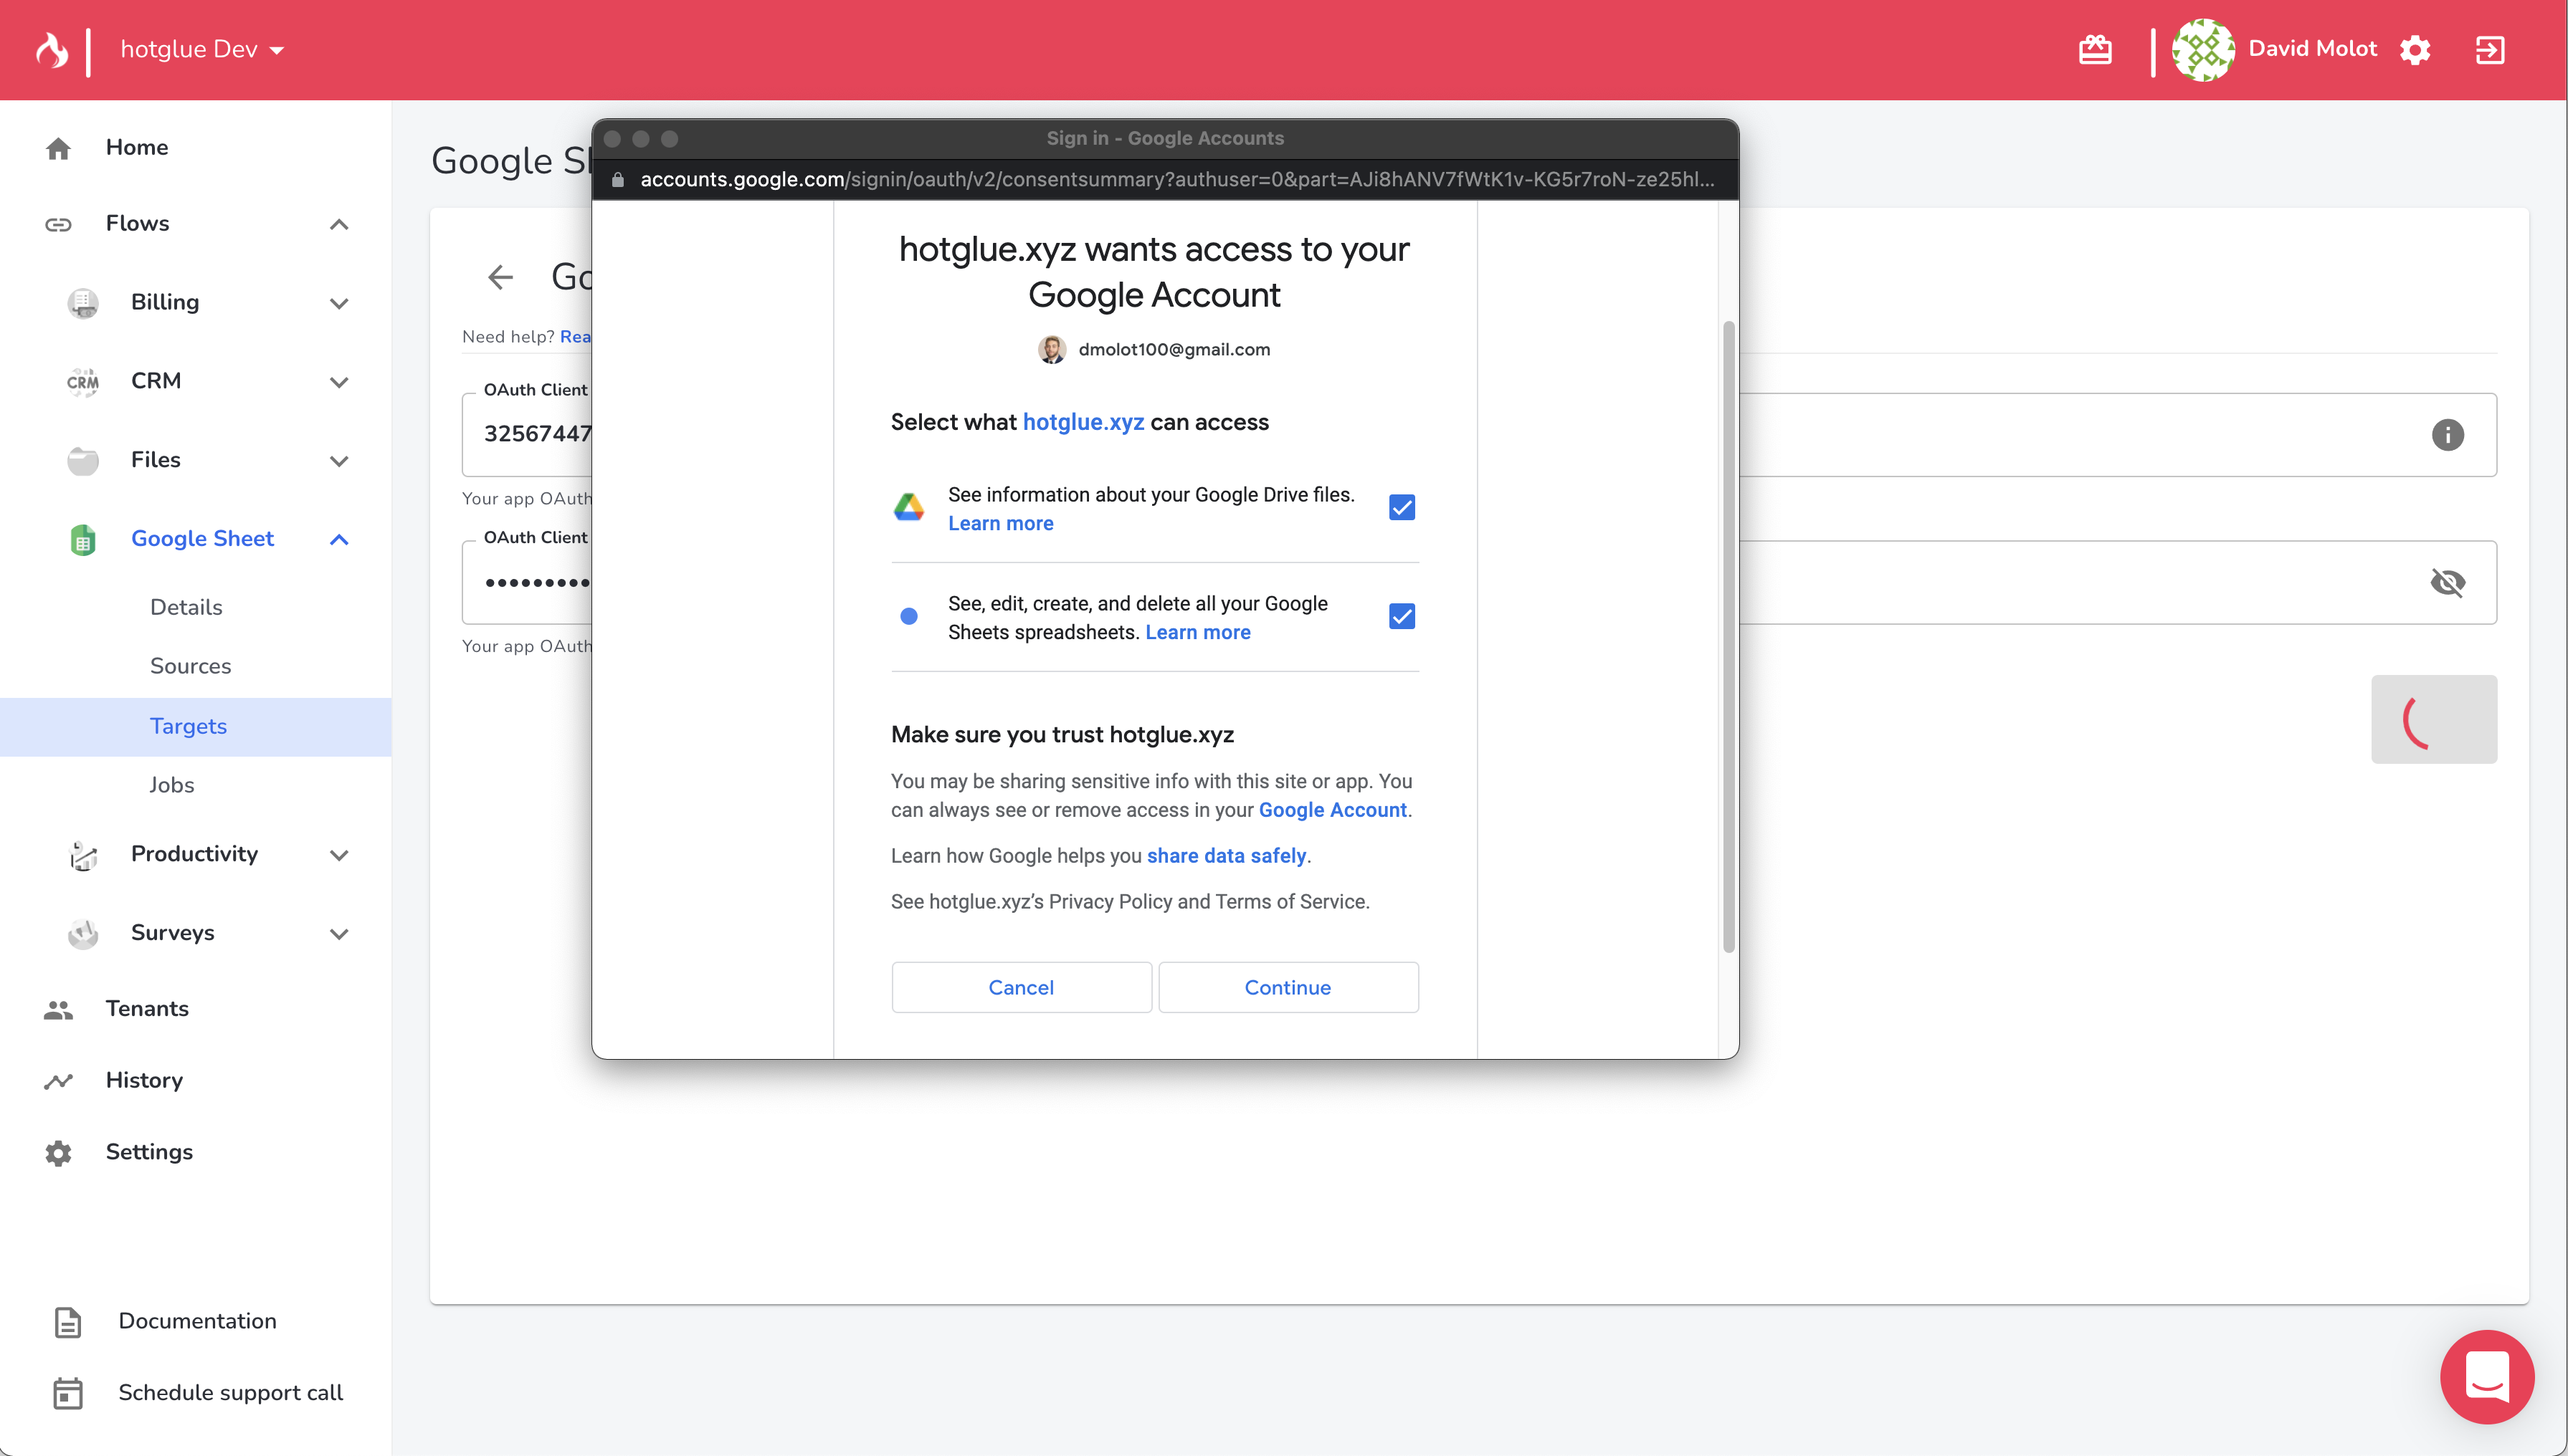Image resolution: width=2568 pixels, height=1456 pixels.
Task: Click the sidebar Settings gear icon
Action: [x=58, y=1153]
